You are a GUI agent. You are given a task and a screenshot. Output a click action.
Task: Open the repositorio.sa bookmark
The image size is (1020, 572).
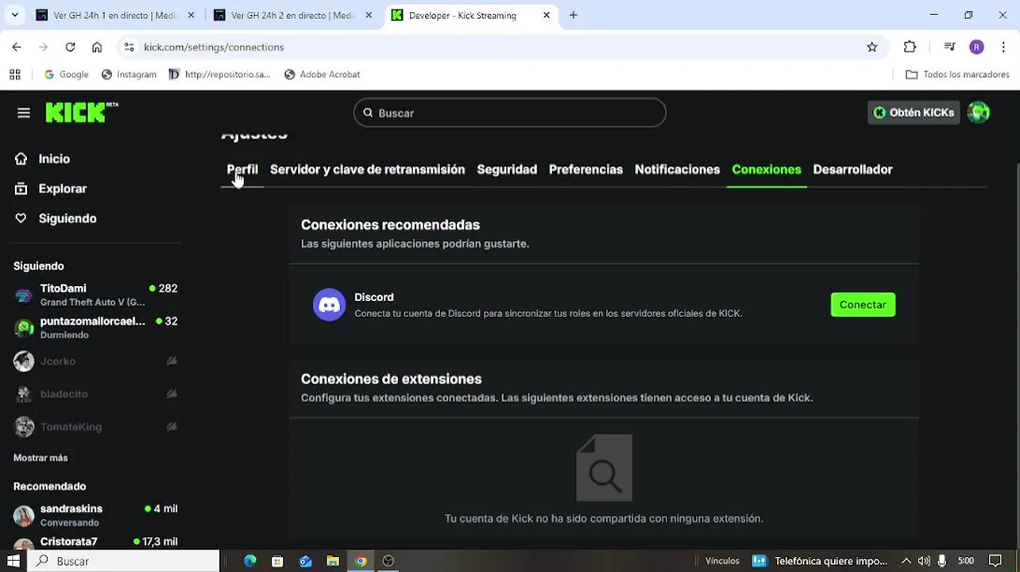(219, 74)
